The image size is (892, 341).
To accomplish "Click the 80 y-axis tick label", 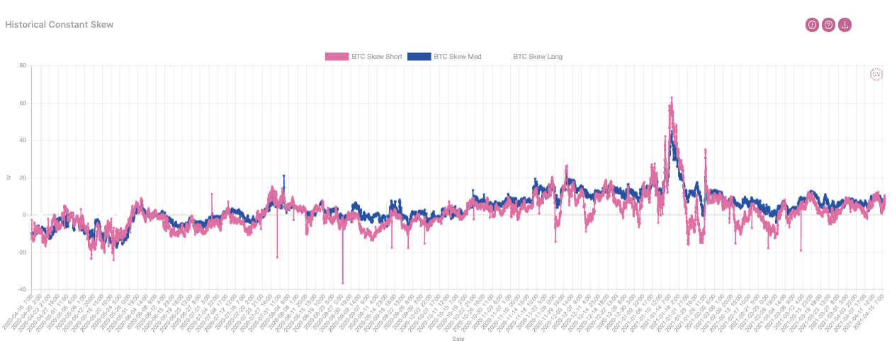I will 23,66.
